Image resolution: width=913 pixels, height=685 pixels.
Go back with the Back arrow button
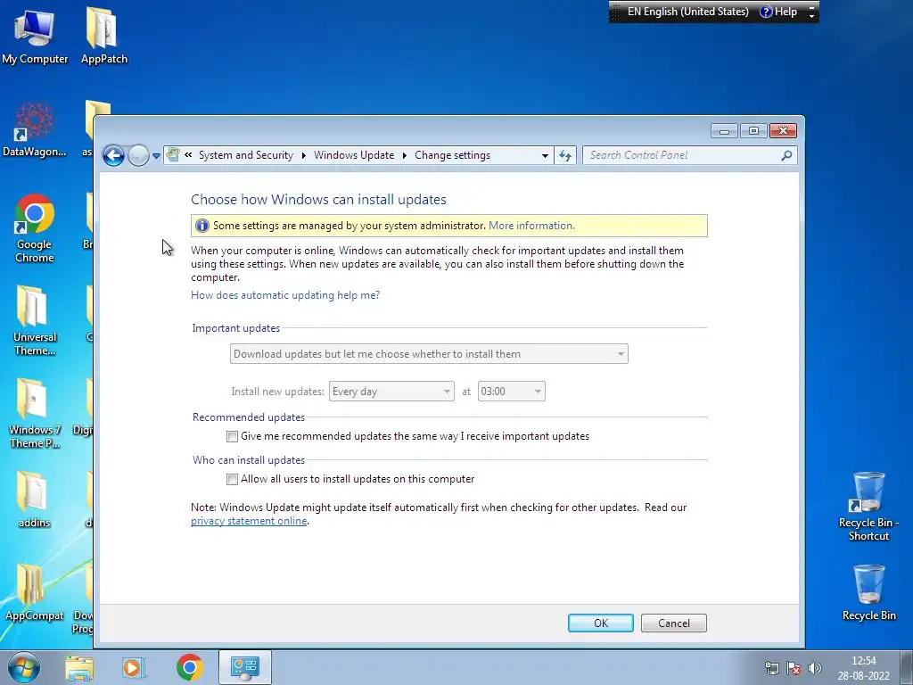(x=113, y=155)
